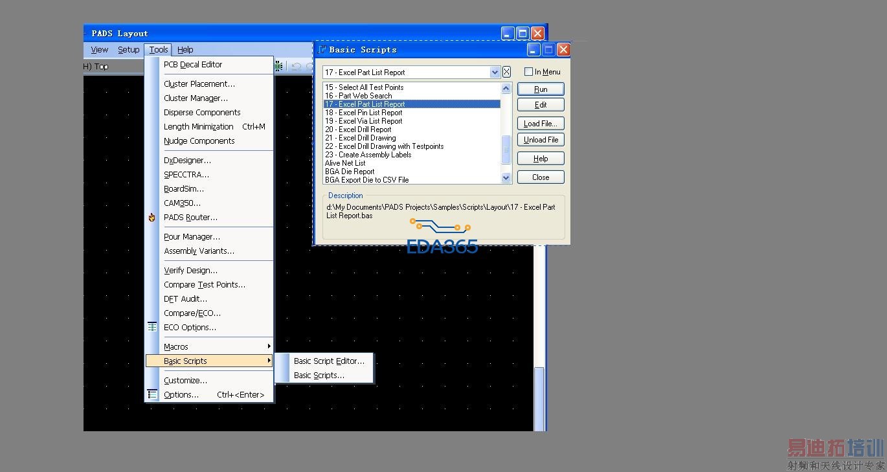Image resolution: width=887 pixels, height=472 pixels.
Task: Click the PADS Router flame icon
Action: [152, 218]
